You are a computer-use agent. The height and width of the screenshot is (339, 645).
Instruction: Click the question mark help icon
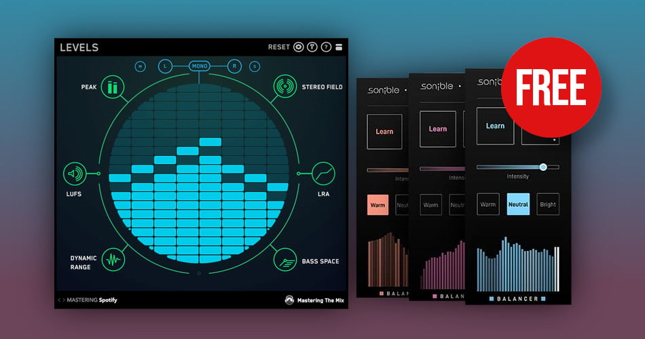click(x=326, y=47)
